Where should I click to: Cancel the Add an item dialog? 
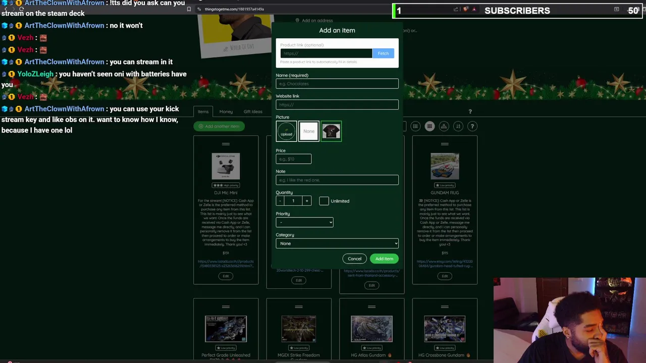(x=354, y=259)
